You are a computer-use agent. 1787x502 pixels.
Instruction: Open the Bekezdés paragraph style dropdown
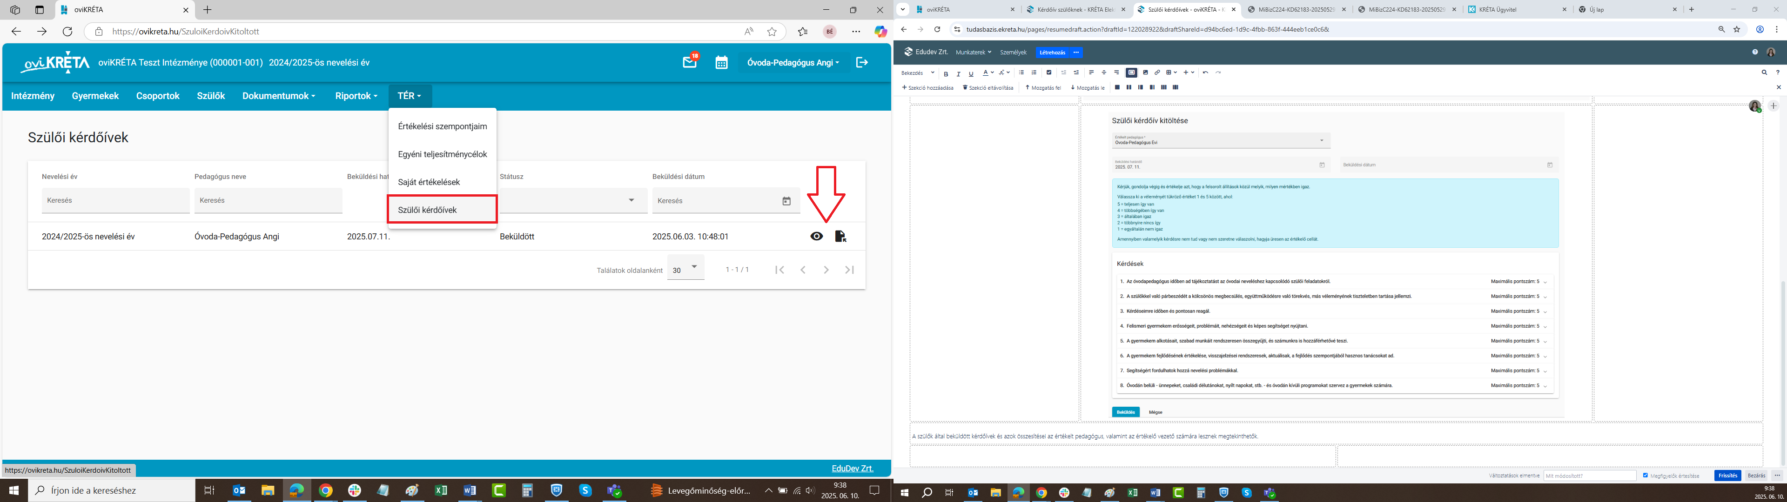pyautogui.click(x=918, y=73)
